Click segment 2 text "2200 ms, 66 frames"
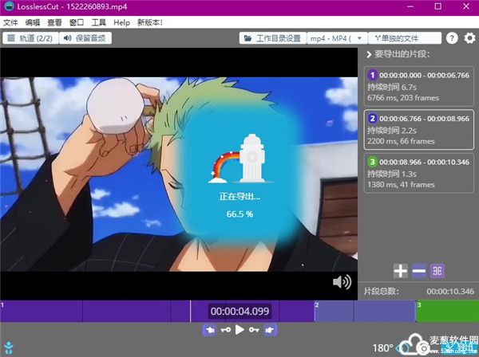479x357 pixels. 401,141
